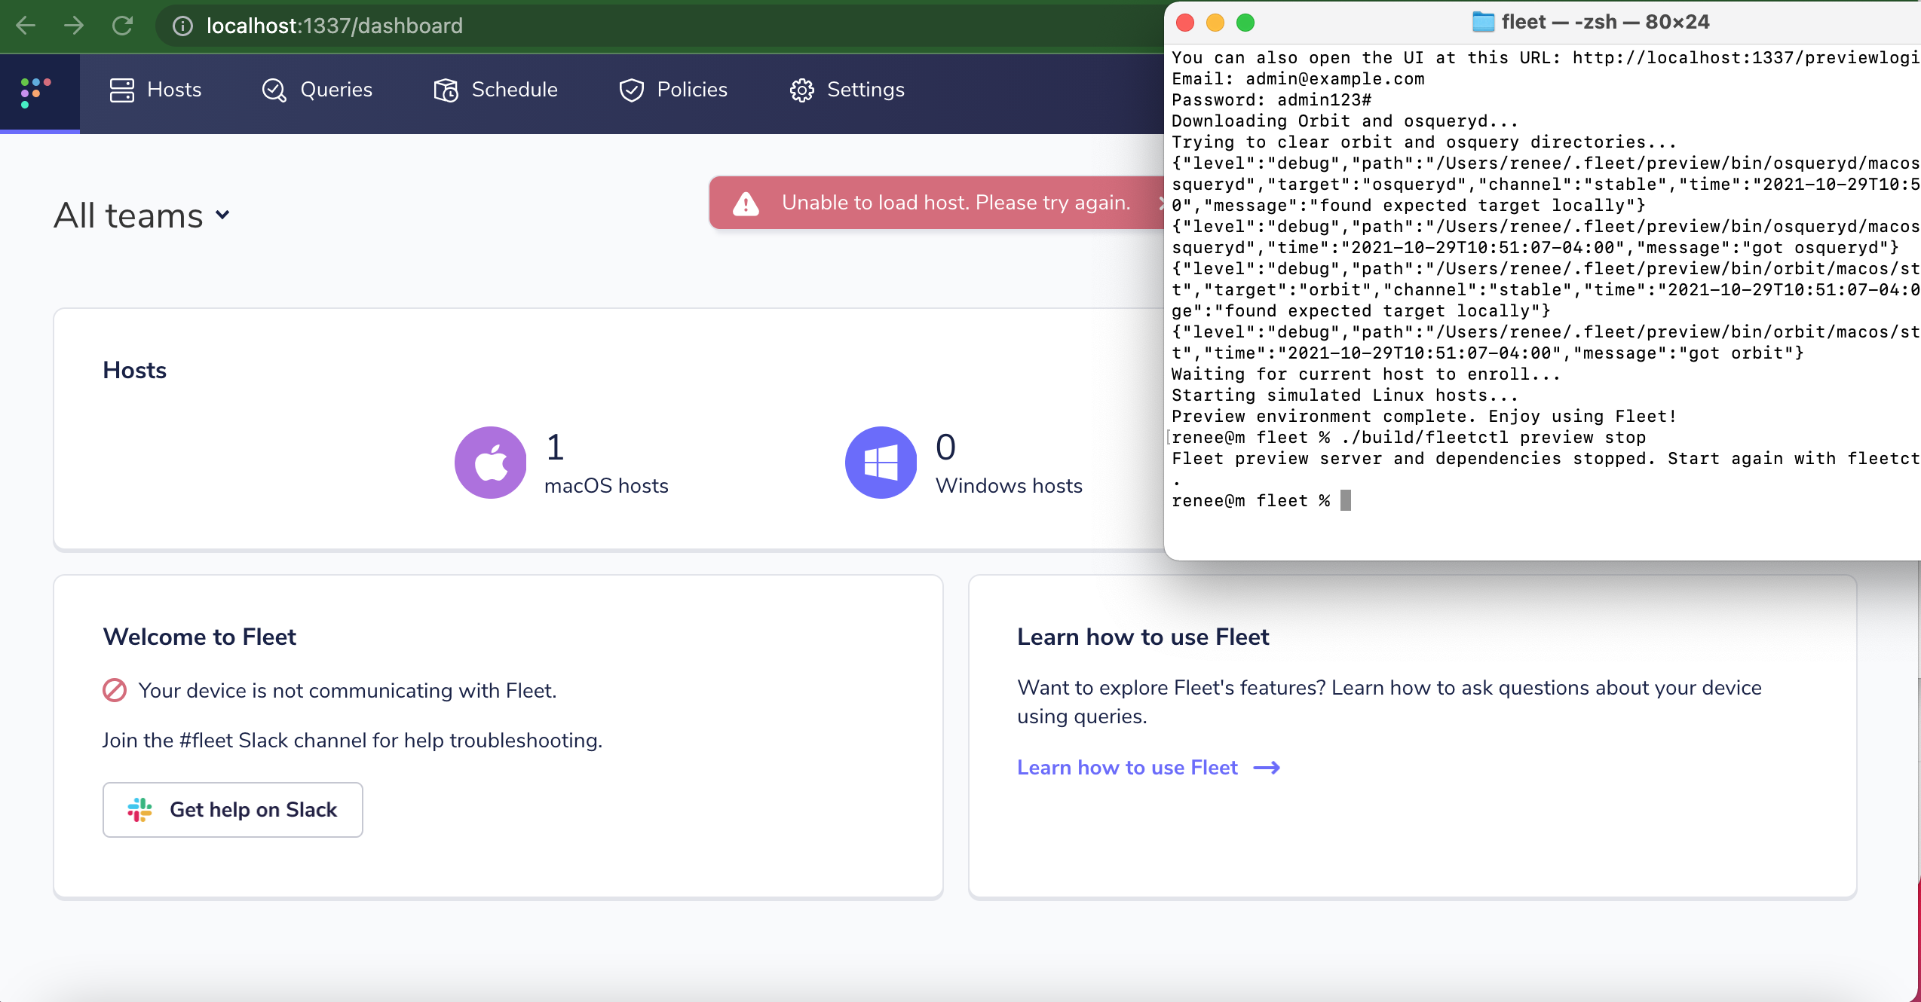Select the Windows hosts count
Viewport: 1921px width, 1002px height.
[x=945, y=448]
